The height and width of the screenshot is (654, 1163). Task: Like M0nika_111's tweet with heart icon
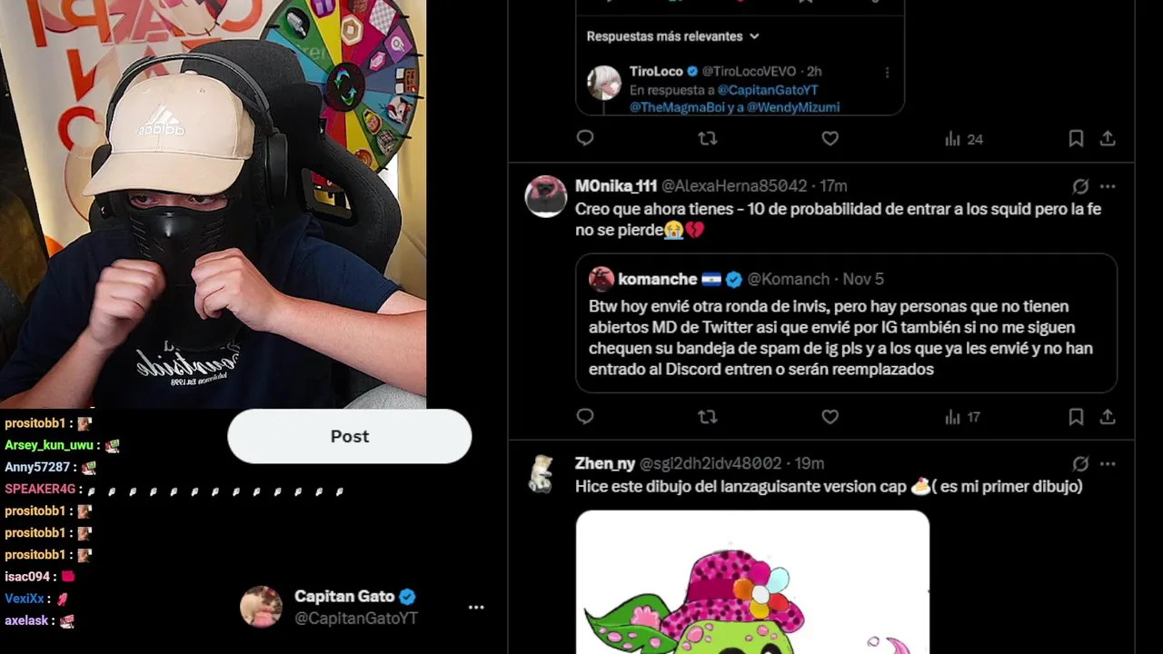coord(830,416)
